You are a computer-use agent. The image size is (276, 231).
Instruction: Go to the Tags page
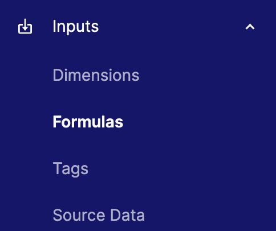[x=70, y=168]
